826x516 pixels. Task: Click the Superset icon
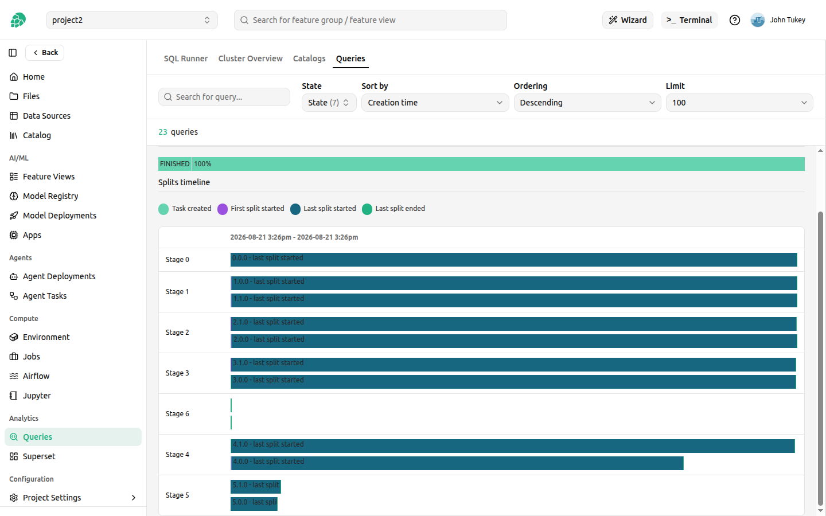coord(14,456)
